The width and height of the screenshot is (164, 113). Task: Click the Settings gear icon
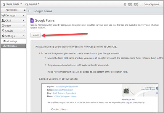pos(3,36)
